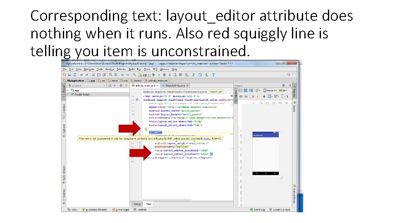Open the Android Monitor tool window
This screenshot has height=223, width=397.
95,210
